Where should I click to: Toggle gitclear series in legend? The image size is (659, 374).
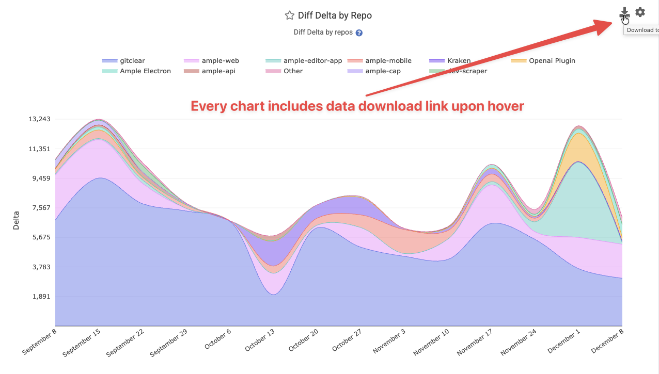point(132,61)
